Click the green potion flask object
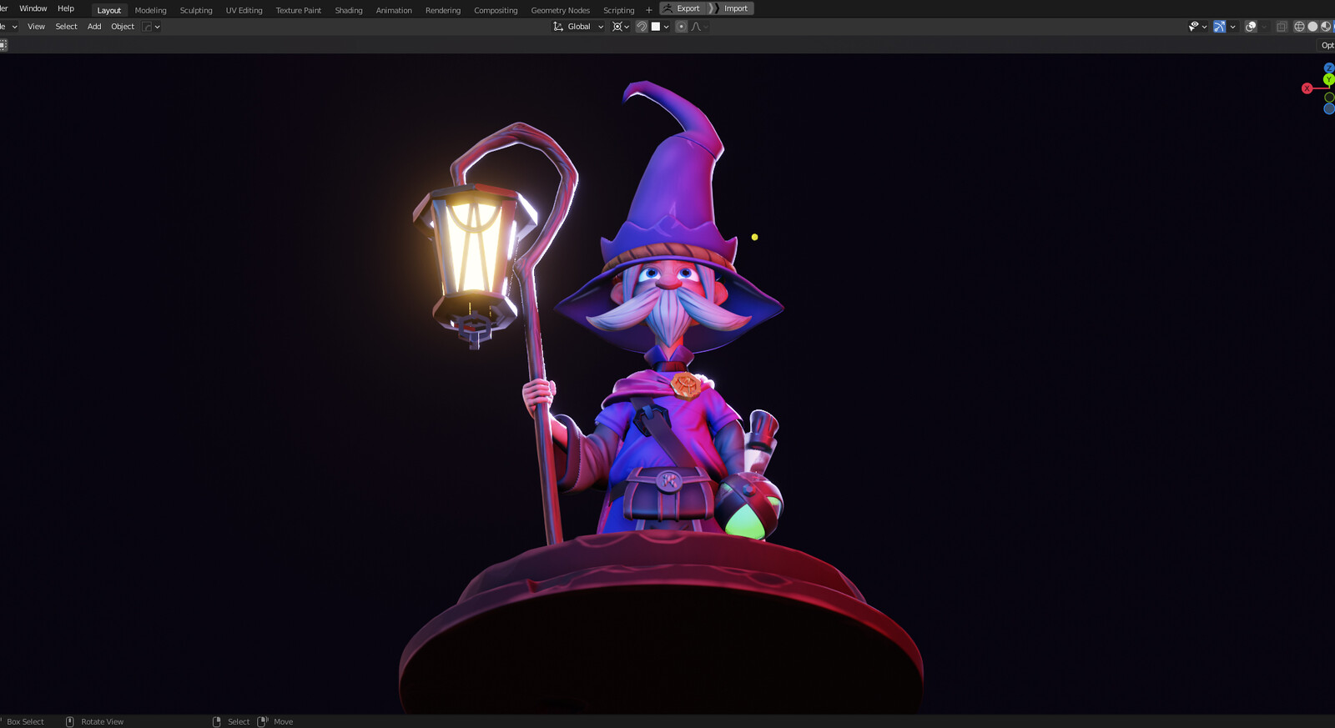The image size is (1335, 728). click(x=749, y=507)
